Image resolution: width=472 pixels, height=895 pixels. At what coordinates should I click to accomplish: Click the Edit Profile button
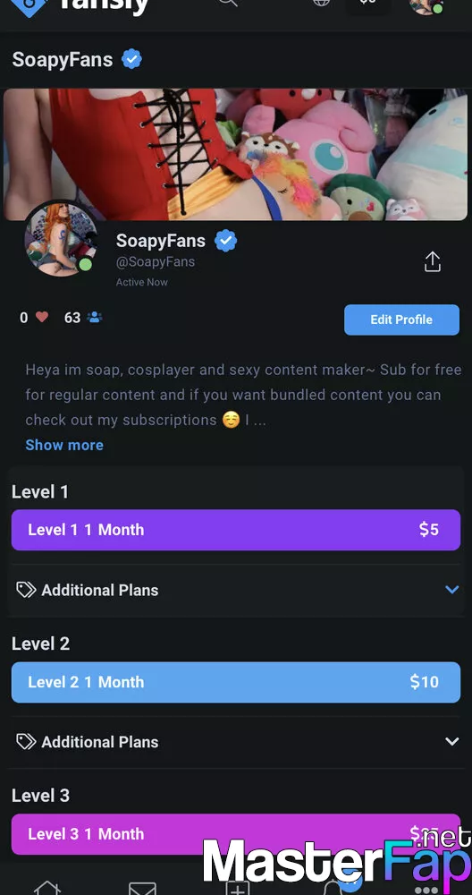(x=401, y=320)
